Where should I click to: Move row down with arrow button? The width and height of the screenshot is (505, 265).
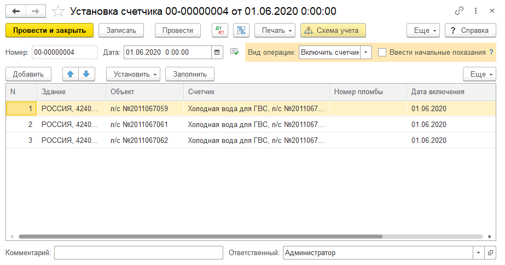86,74
